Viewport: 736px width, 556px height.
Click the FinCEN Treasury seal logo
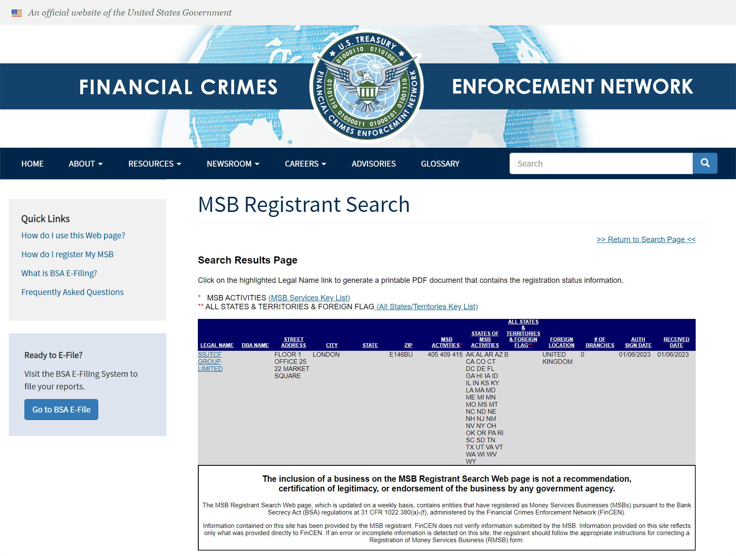367,86
